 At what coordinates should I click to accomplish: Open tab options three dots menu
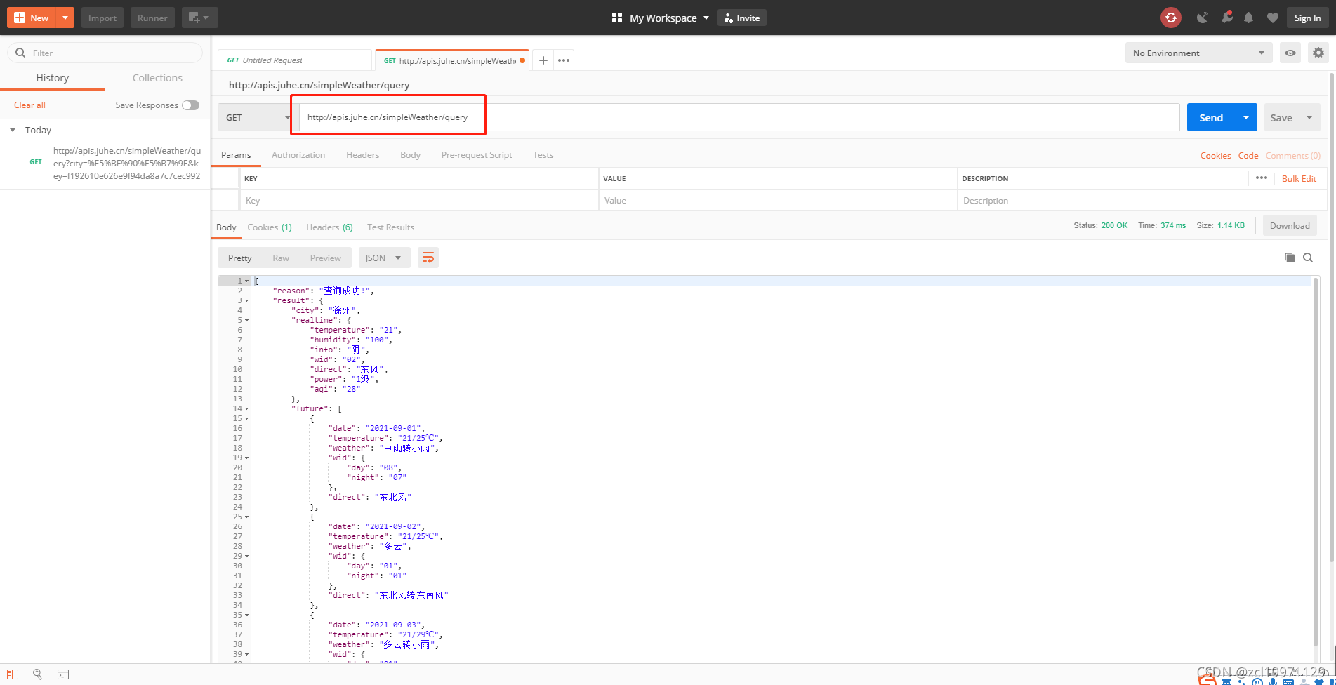coord(564,60)
